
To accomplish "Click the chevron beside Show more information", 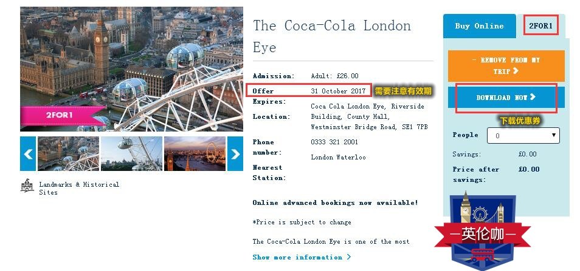I will 348,258.
